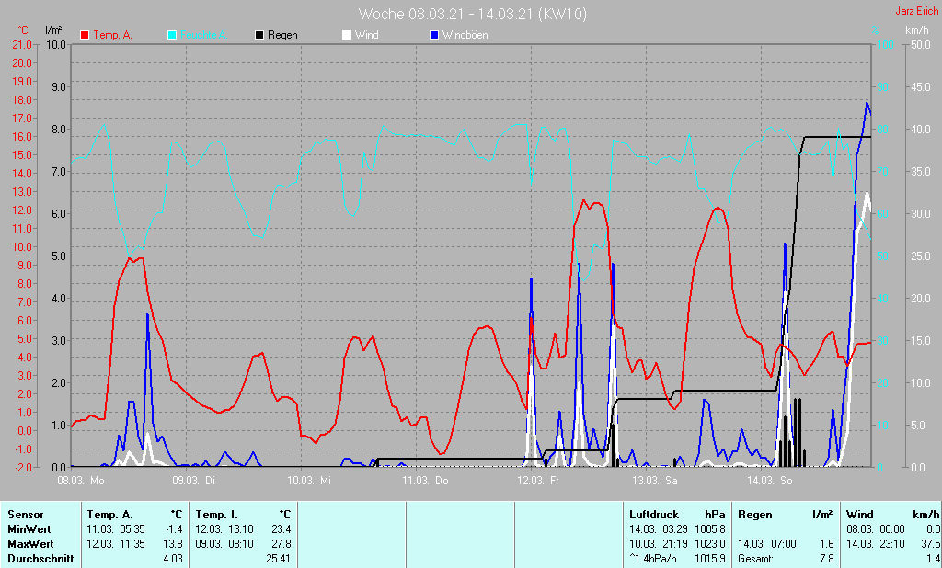Click the 'km/h' axis unit at top right
The height and width of the screenshot is (568, 942).
point(917,30)
